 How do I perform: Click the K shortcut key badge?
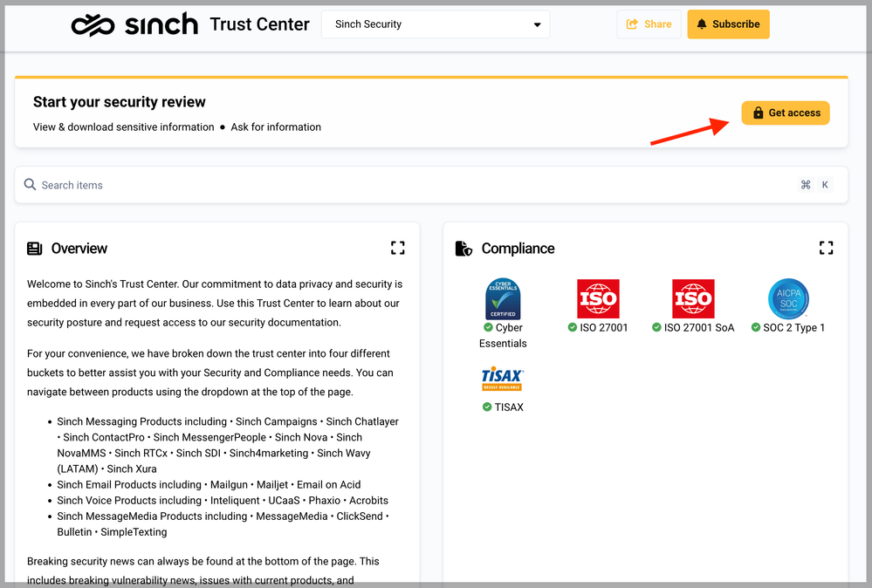coord(825,185)
